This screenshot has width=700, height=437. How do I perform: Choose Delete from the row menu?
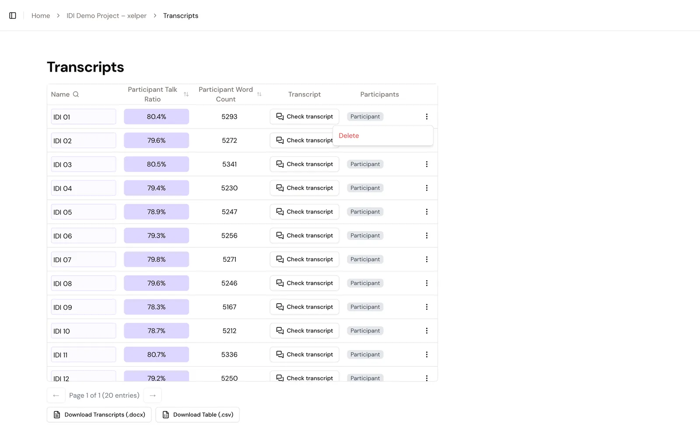(383, 136)
